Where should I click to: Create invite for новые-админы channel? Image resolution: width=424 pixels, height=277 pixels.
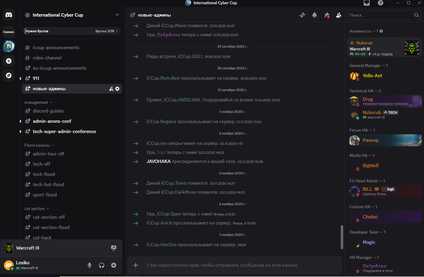tap(111, 89)
